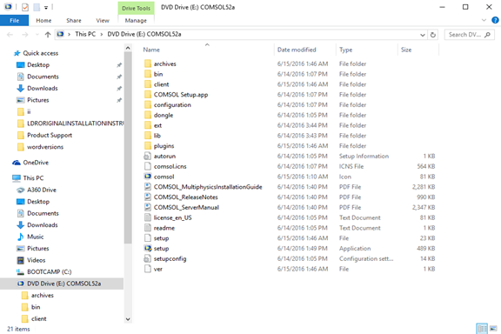Image resolution: width=501 pixels, height=334 pixels.
Task: Click the BOOTCAMP (C:) drive icon
Action: (21, 272)
